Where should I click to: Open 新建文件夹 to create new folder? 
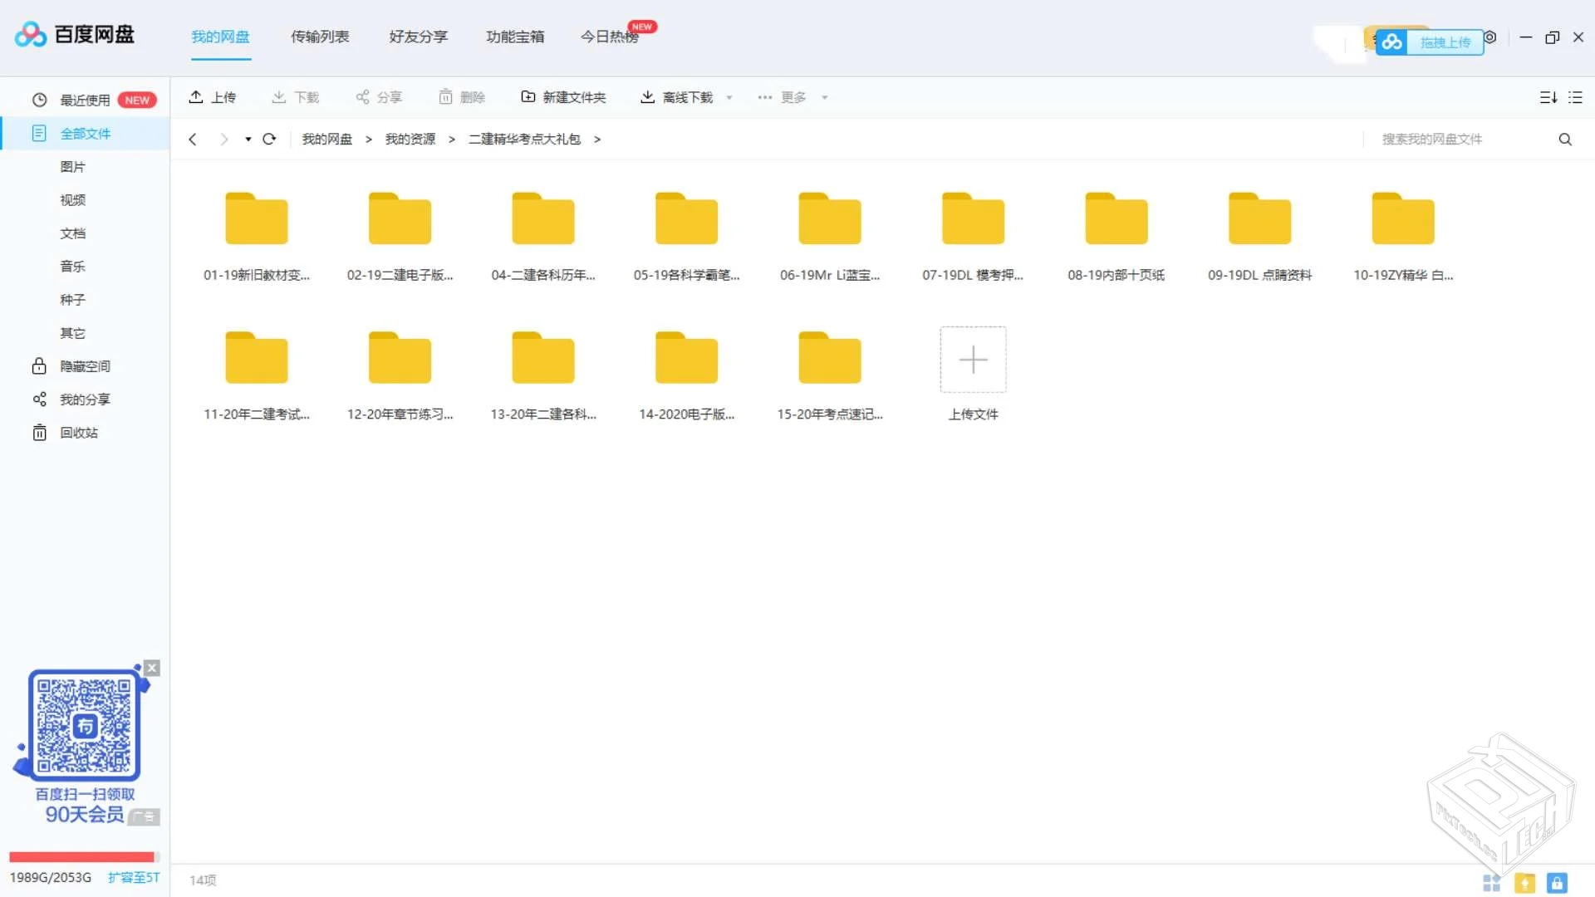point(563,97)
